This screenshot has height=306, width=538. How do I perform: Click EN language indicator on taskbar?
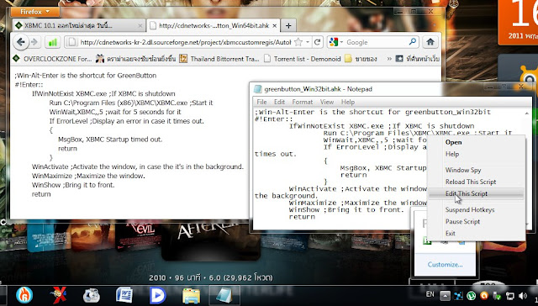[430, 294]
